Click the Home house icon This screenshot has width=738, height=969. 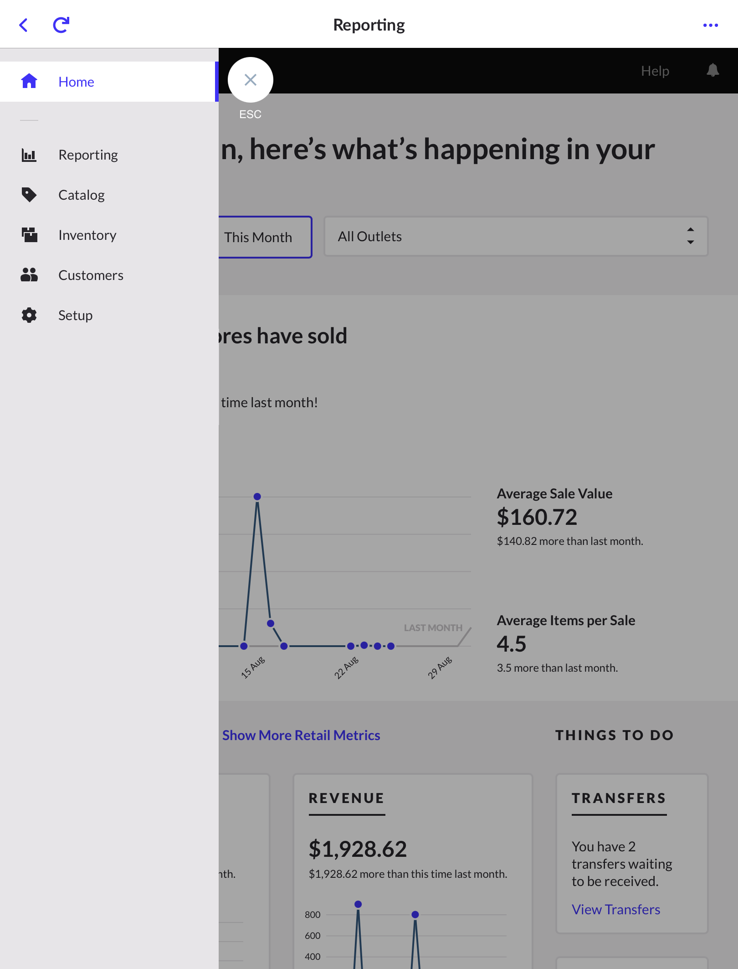[x=29, y=81]
